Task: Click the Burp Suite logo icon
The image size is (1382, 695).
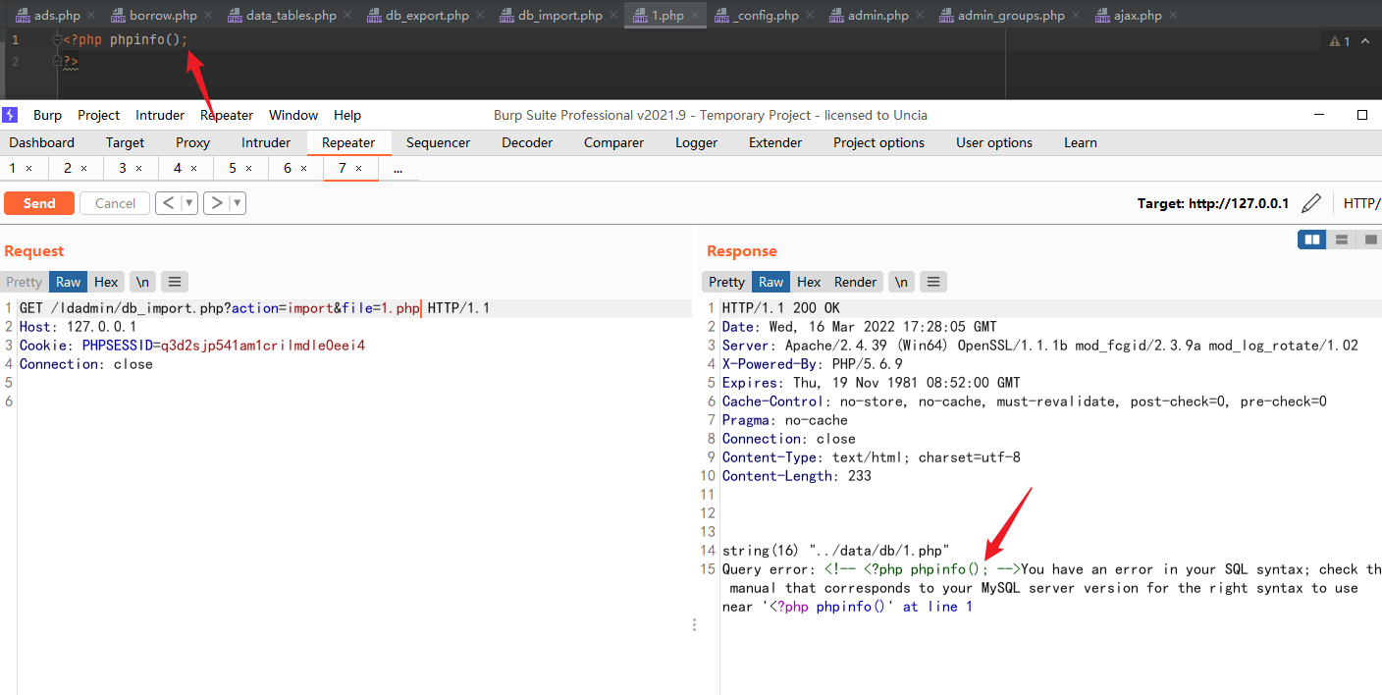Action: [x=10, y=115]
